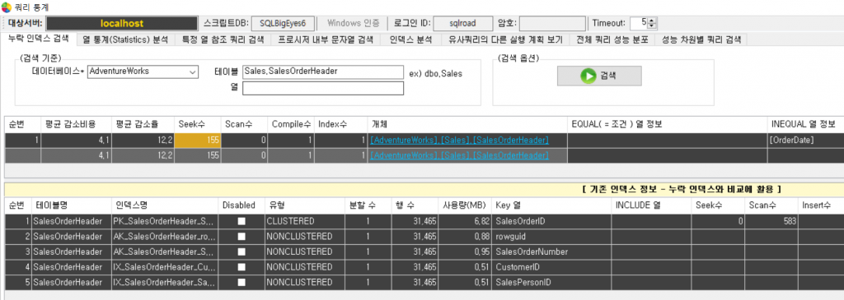
Task: Sort by Compile수 column header
Action: pyautogui.click(x=291, y=124)
